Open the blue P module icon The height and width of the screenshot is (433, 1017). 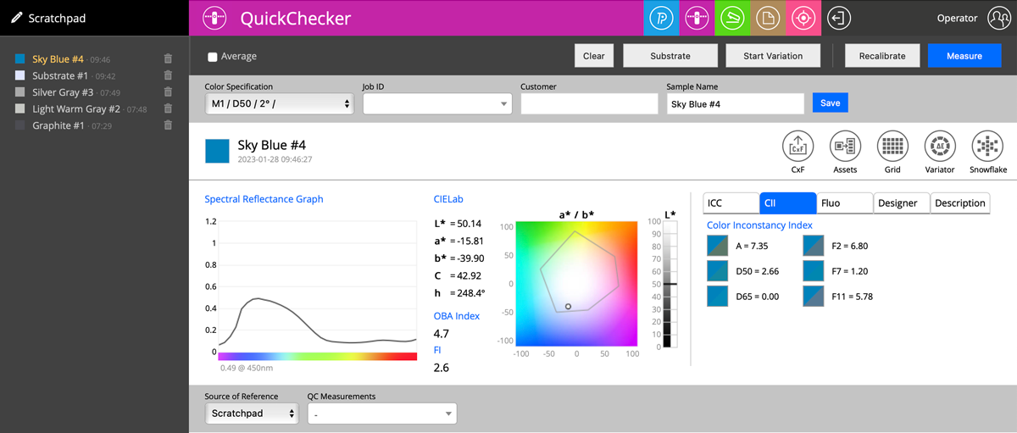click(661, 18)
